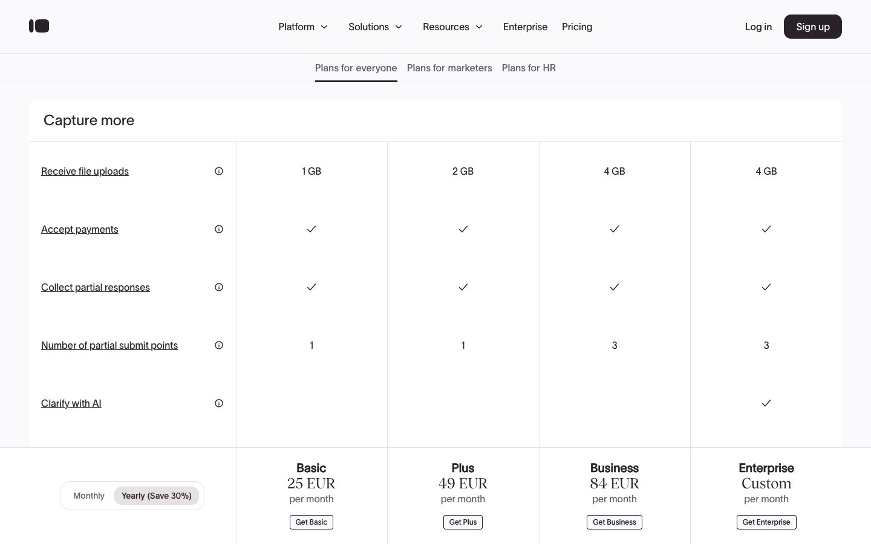Click info icon for Number of partial submit points
This screenshot has width=871, height=544.
click(x=219, y=345)
